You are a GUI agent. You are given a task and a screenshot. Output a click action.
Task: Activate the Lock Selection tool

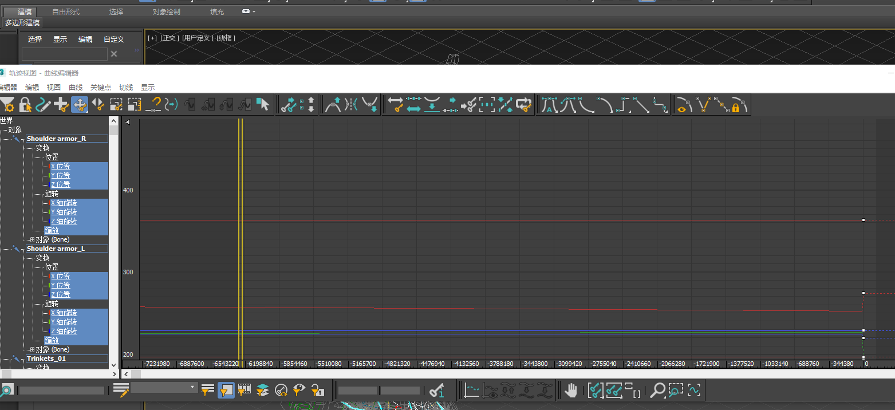click(x=25, y=105)
